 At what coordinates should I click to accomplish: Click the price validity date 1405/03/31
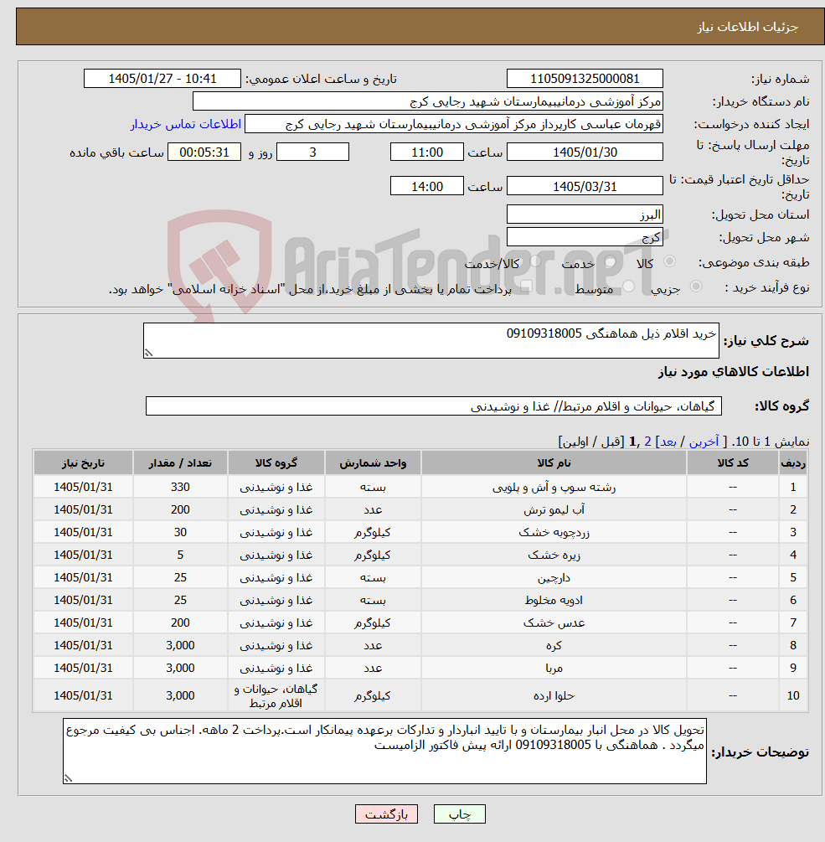pos(585,186)
